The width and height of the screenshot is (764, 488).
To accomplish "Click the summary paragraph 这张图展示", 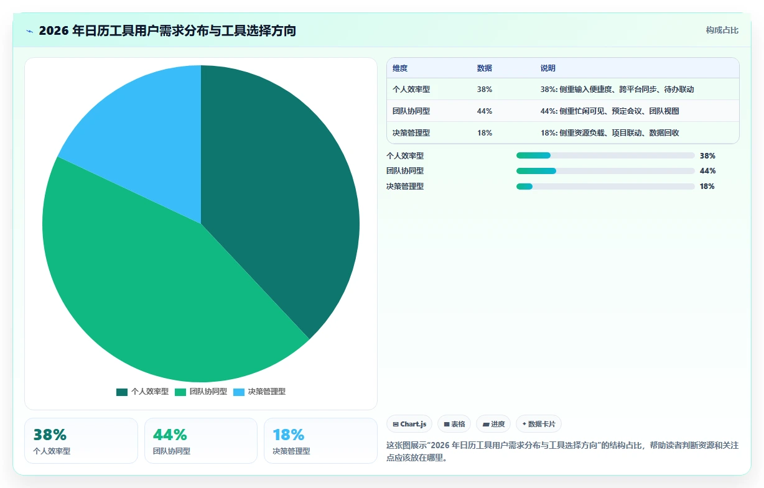I will [562, 452].
